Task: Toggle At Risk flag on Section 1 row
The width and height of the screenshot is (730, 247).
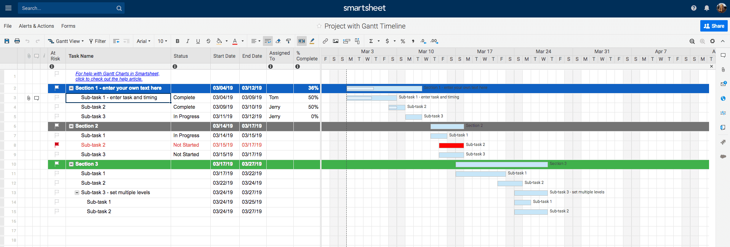Action: 57,88
